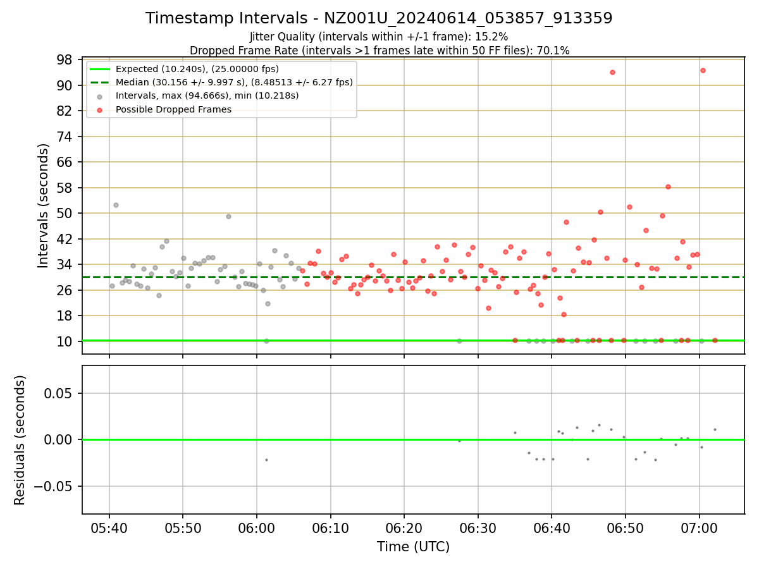759x569 pixels.
Task: Click the 0.00 residuals tick label
Action: (x=59, y=439)
